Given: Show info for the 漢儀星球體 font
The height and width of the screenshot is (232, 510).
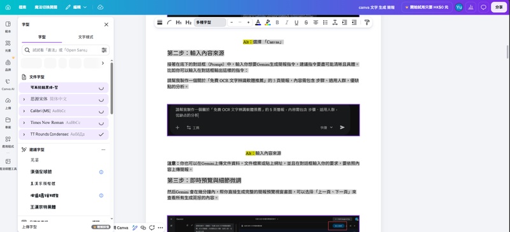Looking at the screenshot, I should [101, 172].
